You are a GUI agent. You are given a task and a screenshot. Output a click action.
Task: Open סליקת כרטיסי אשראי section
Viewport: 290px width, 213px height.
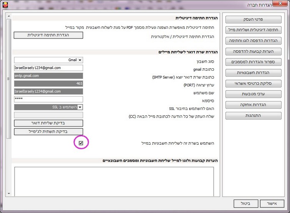point(254,83)
